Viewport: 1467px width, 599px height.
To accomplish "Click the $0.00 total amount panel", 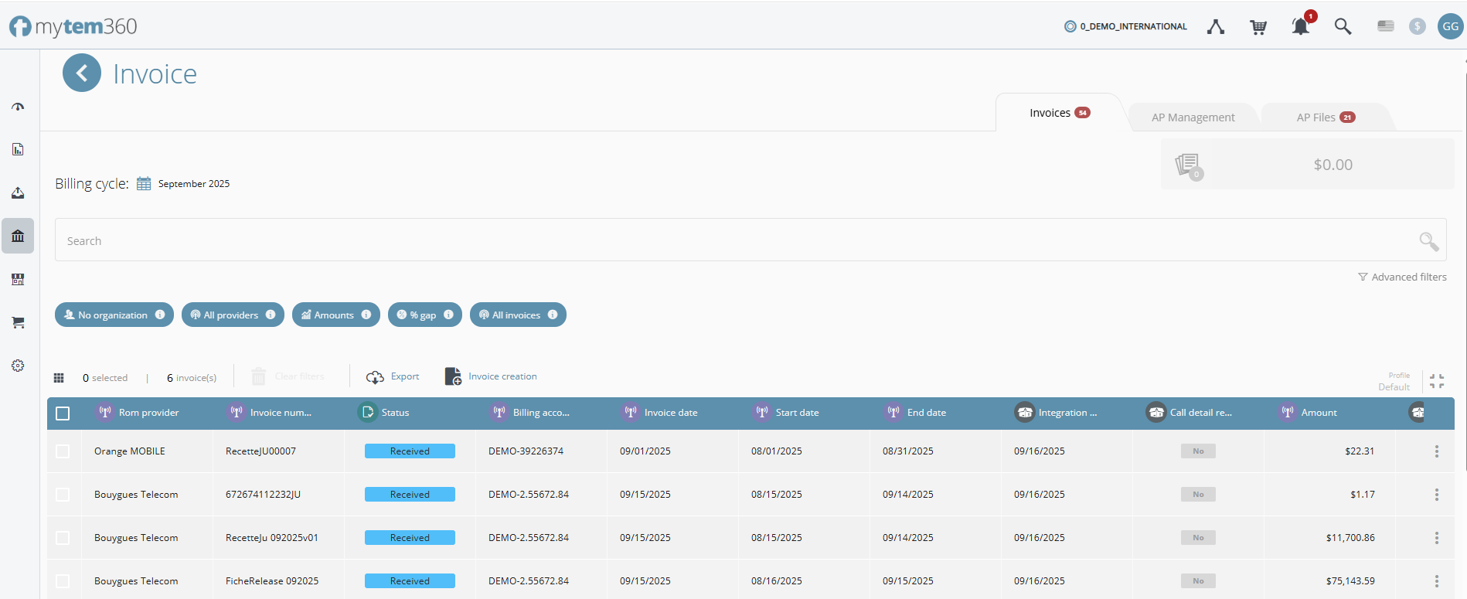I will point(1308,165).
